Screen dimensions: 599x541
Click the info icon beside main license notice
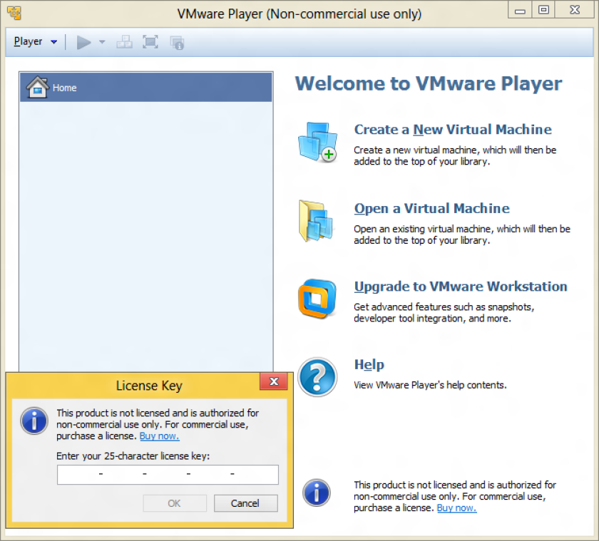[317, 493]
